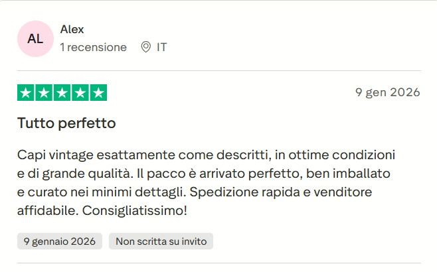
Task: Click the location pin icon
Action: (146, 48)
